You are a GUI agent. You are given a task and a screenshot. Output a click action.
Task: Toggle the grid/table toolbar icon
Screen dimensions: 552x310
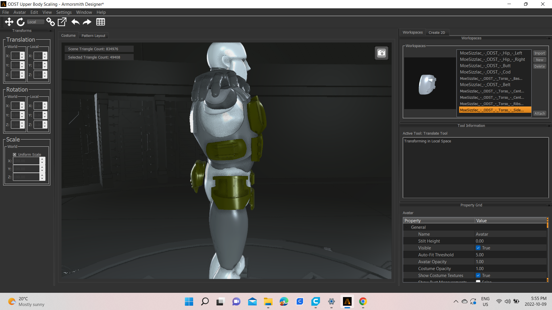101,22
